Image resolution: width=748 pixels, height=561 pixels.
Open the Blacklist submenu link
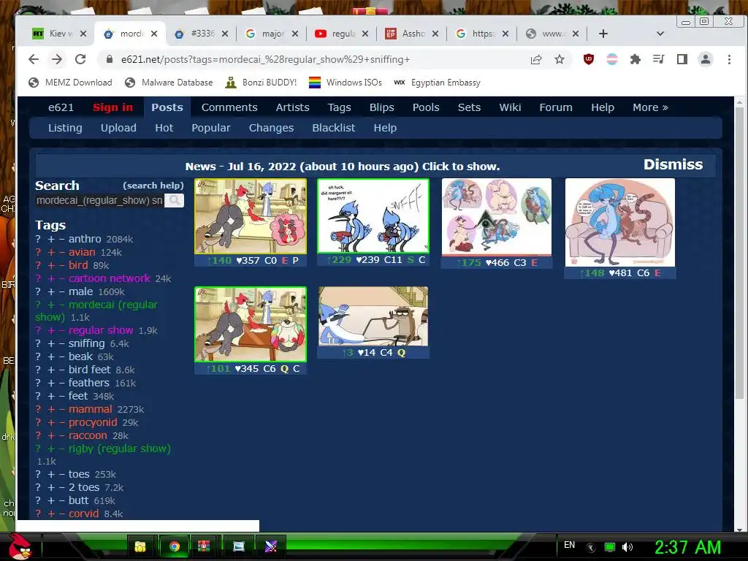click(x=333, y=128)
